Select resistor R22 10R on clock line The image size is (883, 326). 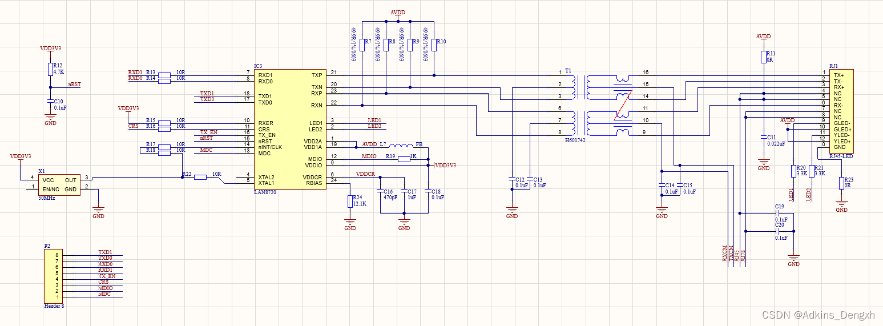200,177
